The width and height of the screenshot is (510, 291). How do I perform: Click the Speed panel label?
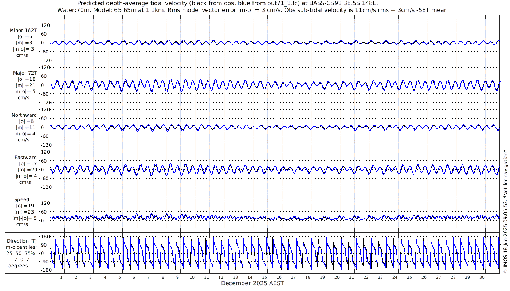pos(22,200)
